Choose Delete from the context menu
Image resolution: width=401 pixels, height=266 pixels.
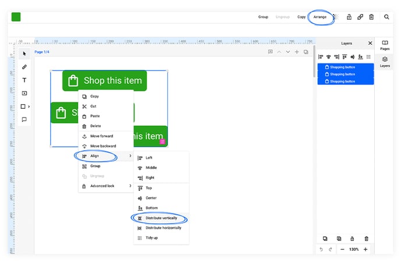click(106, 126)
